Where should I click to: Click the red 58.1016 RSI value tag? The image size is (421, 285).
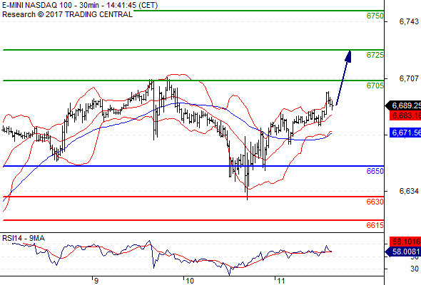pos(405,242)
